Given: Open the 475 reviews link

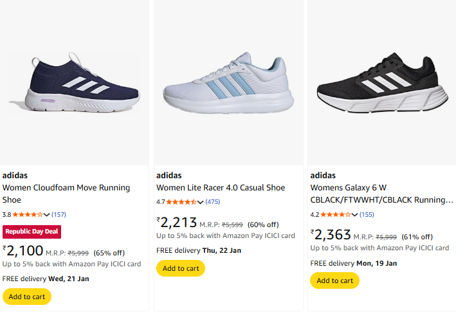Looking at the screenshot, I should 212,201.
